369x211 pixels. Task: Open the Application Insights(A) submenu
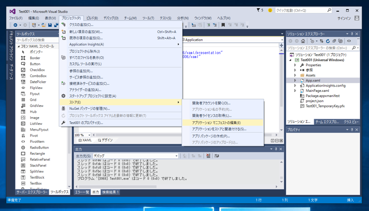[x=121, y=45]
